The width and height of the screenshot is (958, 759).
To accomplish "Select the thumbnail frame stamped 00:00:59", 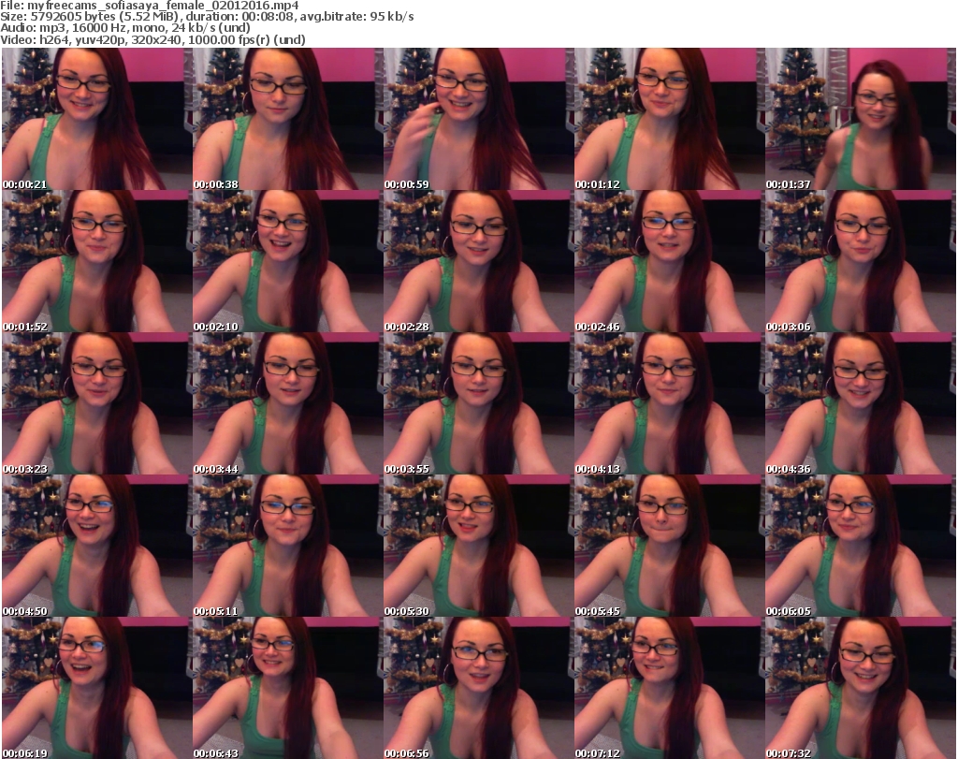I will [478, 119].
